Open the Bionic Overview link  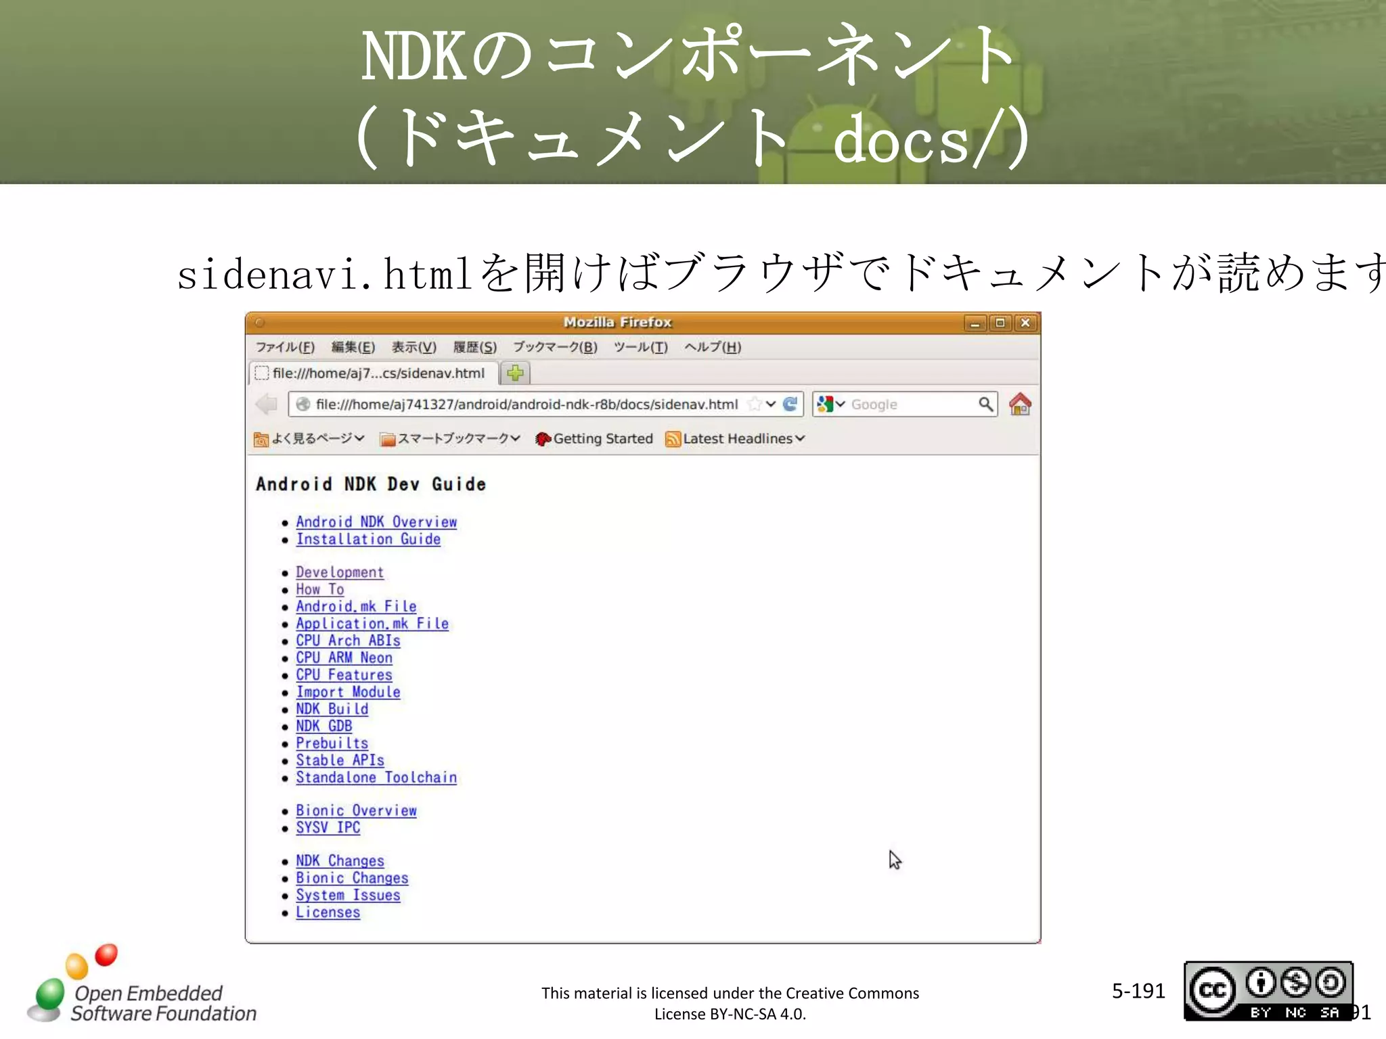[356, 810]
